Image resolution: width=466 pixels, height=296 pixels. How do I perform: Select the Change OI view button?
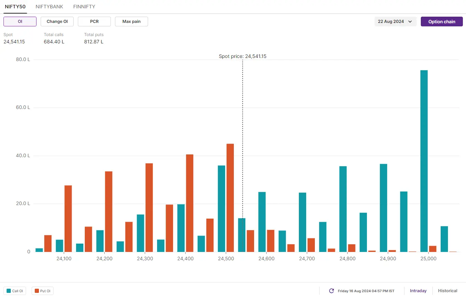click(57, 22)
